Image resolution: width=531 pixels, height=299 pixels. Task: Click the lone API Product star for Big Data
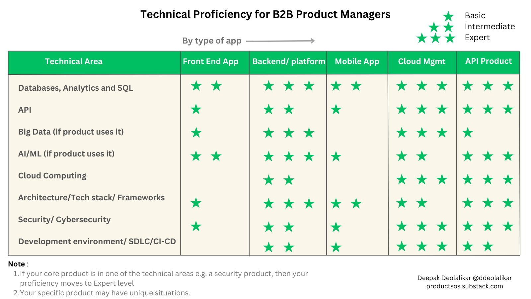[x=468, y=133]
